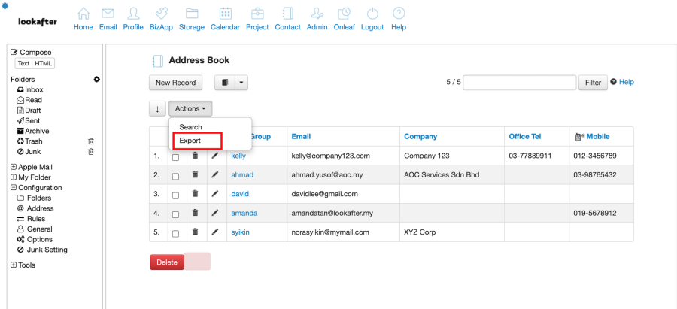Viewport: 677px width, 309px height.
Task: Collapse the Configuration section
Action: pos(14,188)
